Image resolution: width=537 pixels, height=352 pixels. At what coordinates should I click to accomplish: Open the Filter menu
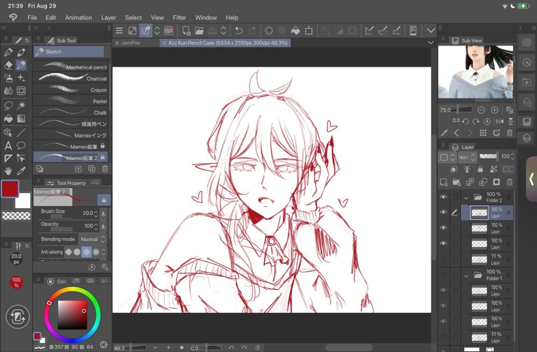(x=179, y=18)
